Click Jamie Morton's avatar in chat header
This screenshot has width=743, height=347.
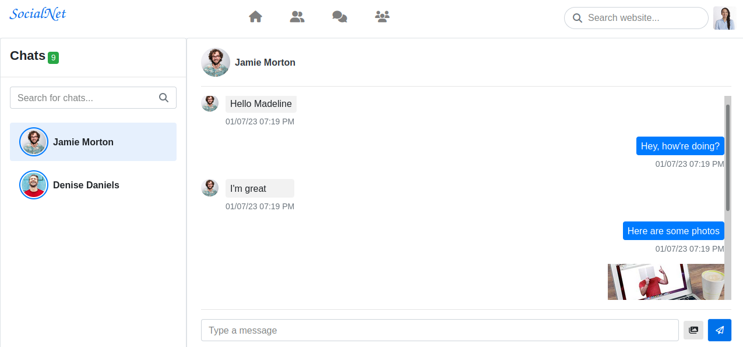[216, 62]
